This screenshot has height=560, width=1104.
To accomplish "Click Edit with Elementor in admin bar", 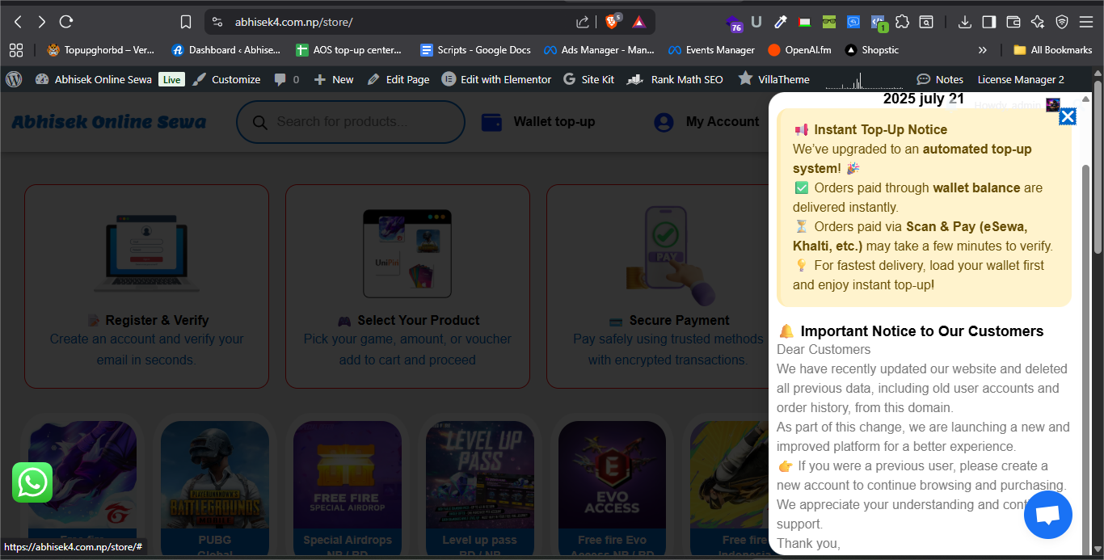I will tap(497, 79).
